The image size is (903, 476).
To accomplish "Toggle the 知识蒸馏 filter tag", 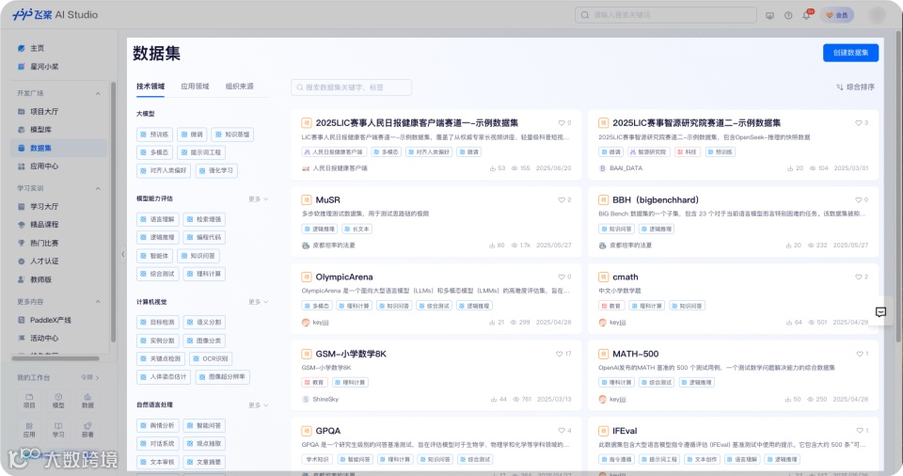I will tap(232, 135).
